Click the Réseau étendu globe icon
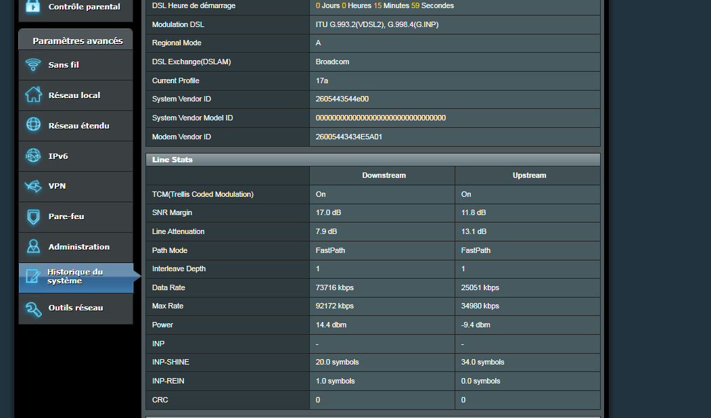 32,125
